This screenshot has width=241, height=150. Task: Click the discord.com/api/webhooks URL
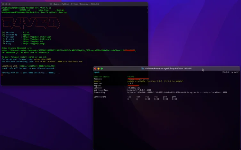tap(69, 50)
